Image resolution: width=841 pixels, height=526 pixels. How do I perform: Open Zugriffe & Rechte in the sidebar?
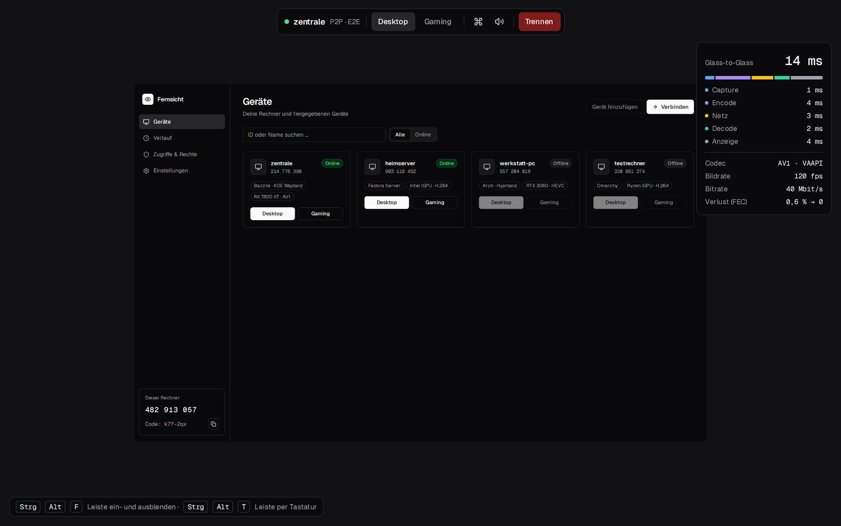182,154
